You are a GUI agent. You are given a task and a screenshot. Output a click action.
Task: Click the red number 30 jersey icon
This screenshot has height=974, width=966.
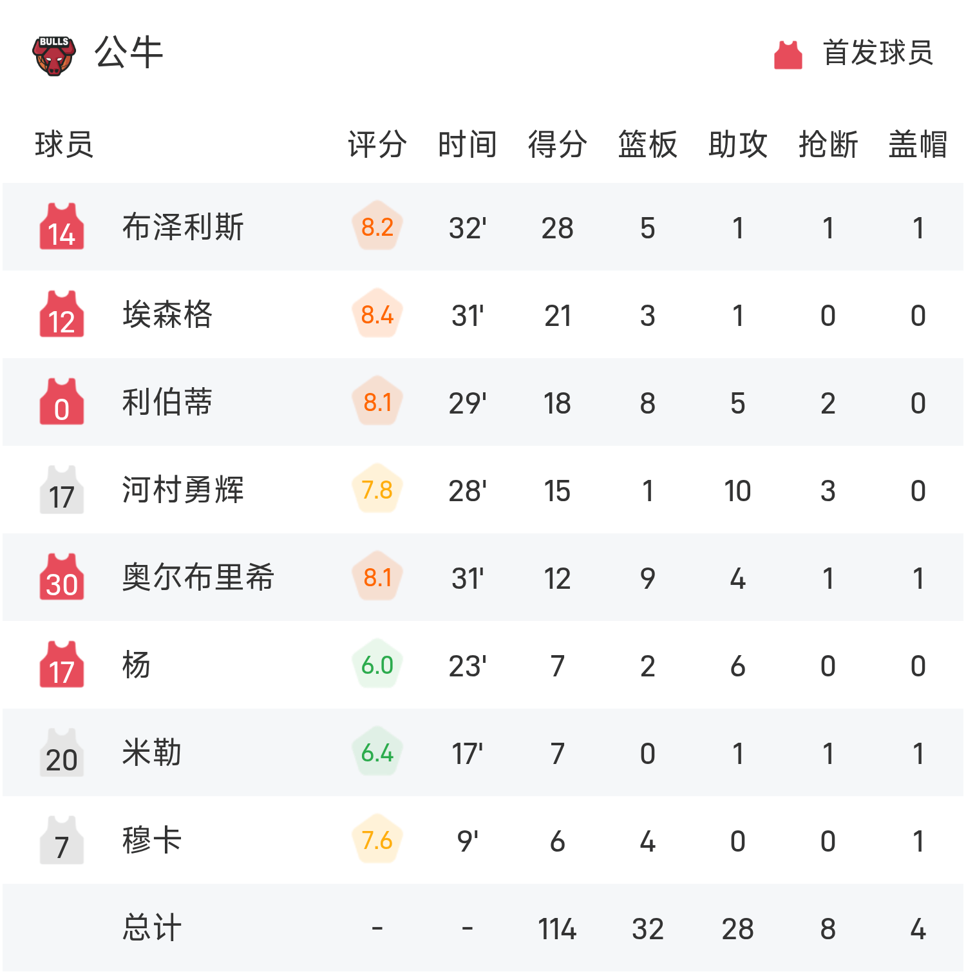pyautogui.click(x=62, y=577)
